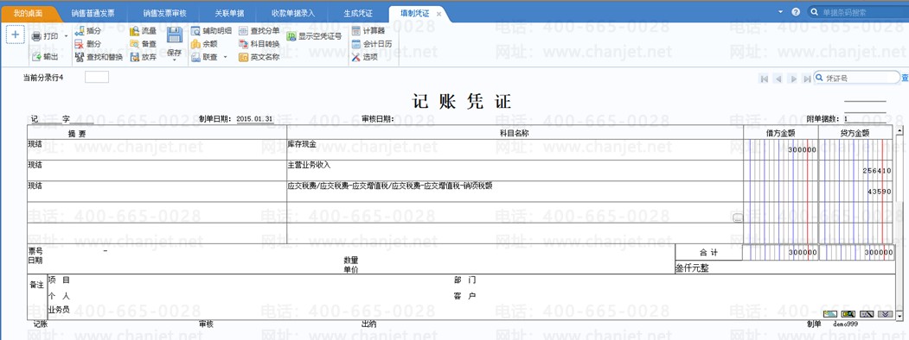Click the 保存 save disk icon
Image resolution: width=909 pixels, height=340 pixels.
[x=175, y=35]
